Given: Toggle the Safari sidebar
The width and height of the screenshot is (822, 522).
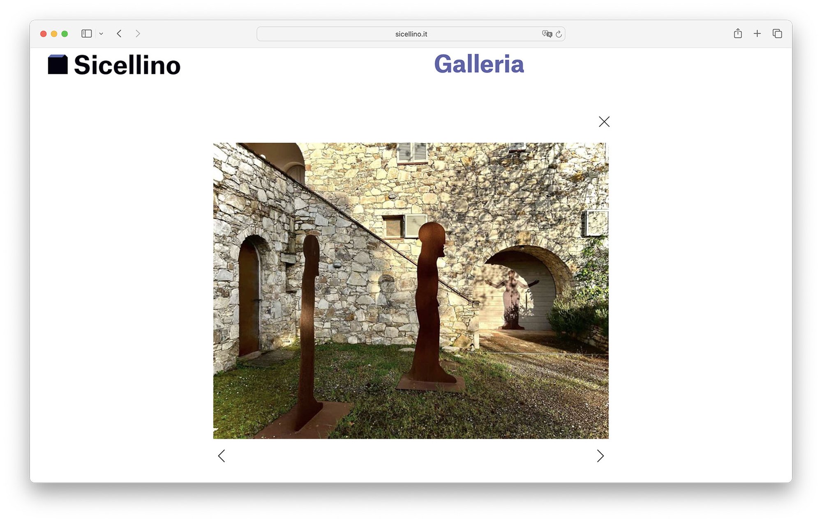Looking at the screenshot, I should (x=86, y=34).
